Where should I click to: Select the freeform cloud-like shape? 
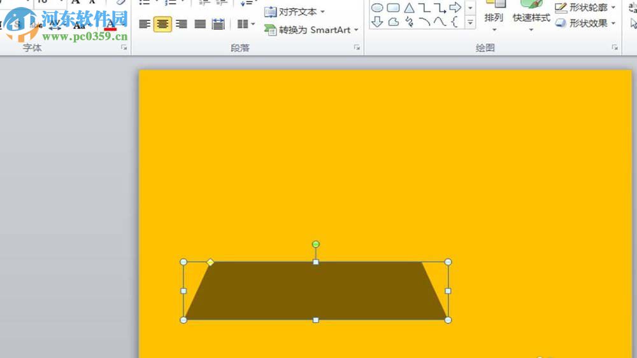(x=393, y=22)
